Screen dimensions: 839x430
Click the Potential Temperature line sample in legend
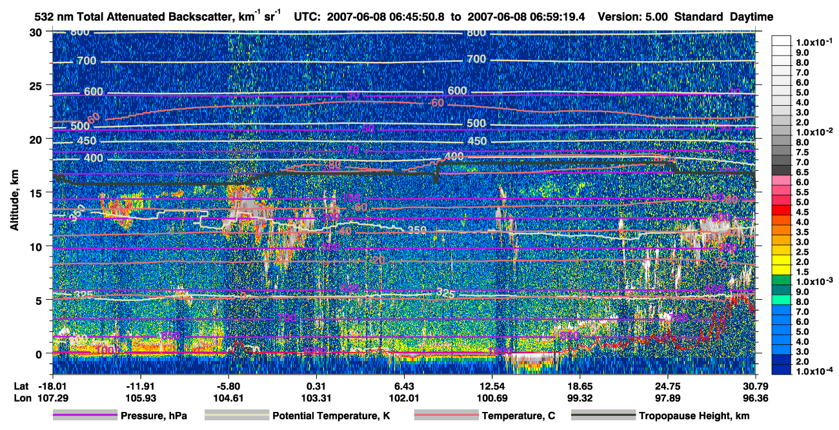tap(237, 416)
